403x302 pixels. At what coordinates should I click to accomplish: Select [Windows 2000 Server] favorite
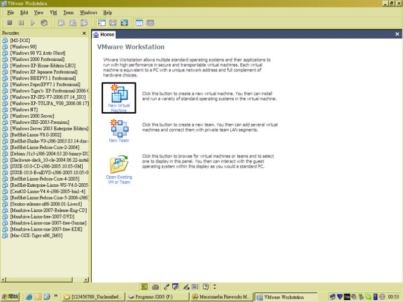point(32,116)
